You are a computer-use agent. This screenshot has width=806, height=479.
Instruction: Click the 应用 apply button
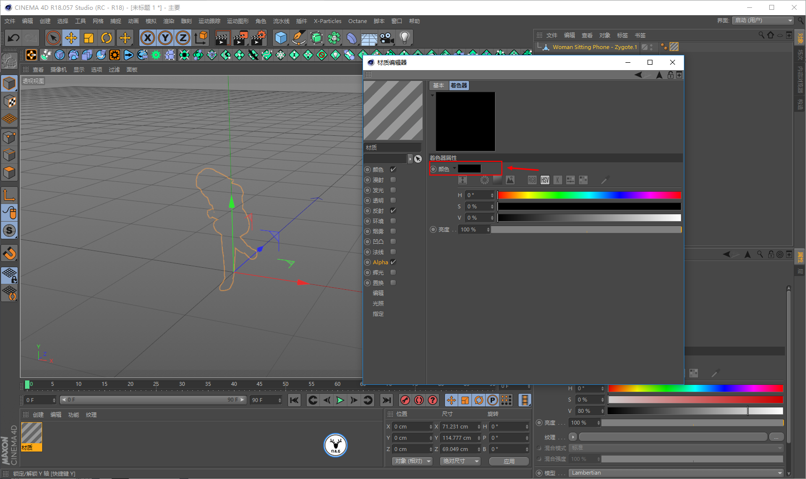[x=509, y=461]
